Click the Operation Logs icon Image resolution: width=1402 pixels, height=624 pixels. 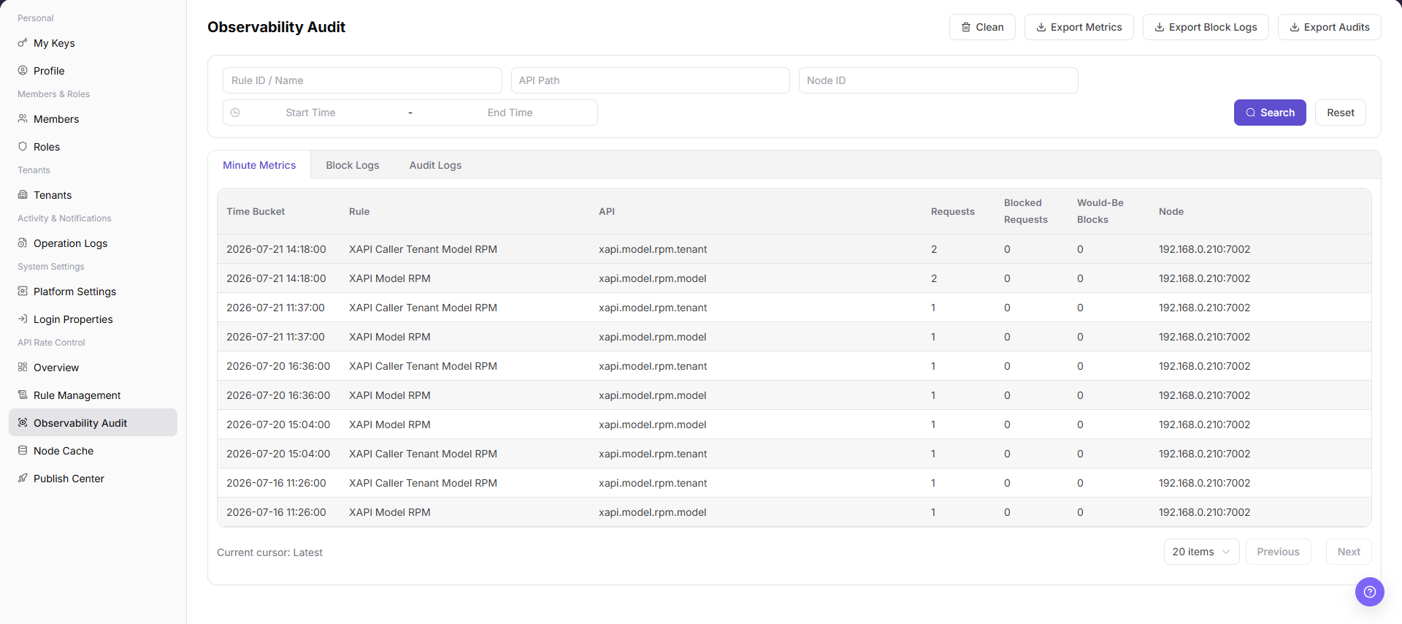tap(23, 243)
